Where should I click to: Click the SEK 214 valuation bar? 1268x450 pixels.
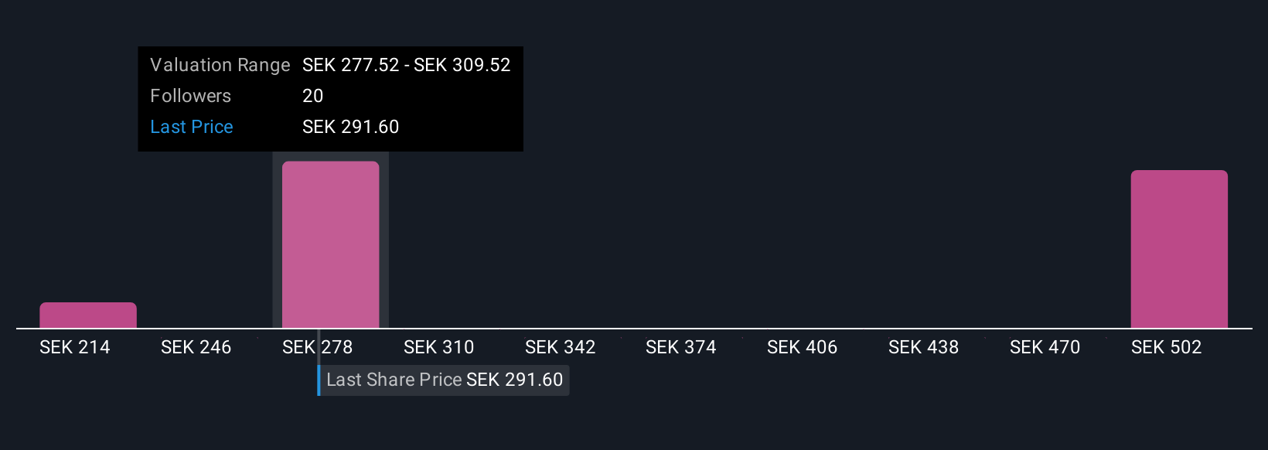(x=88, y=315)
